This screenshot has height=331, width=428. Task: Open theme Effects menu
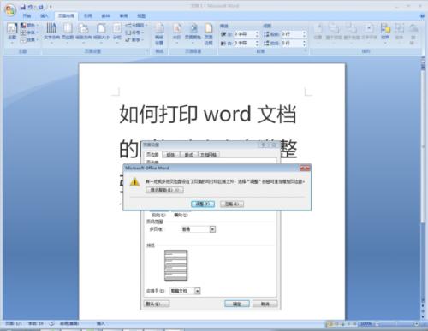pos(28,40)
